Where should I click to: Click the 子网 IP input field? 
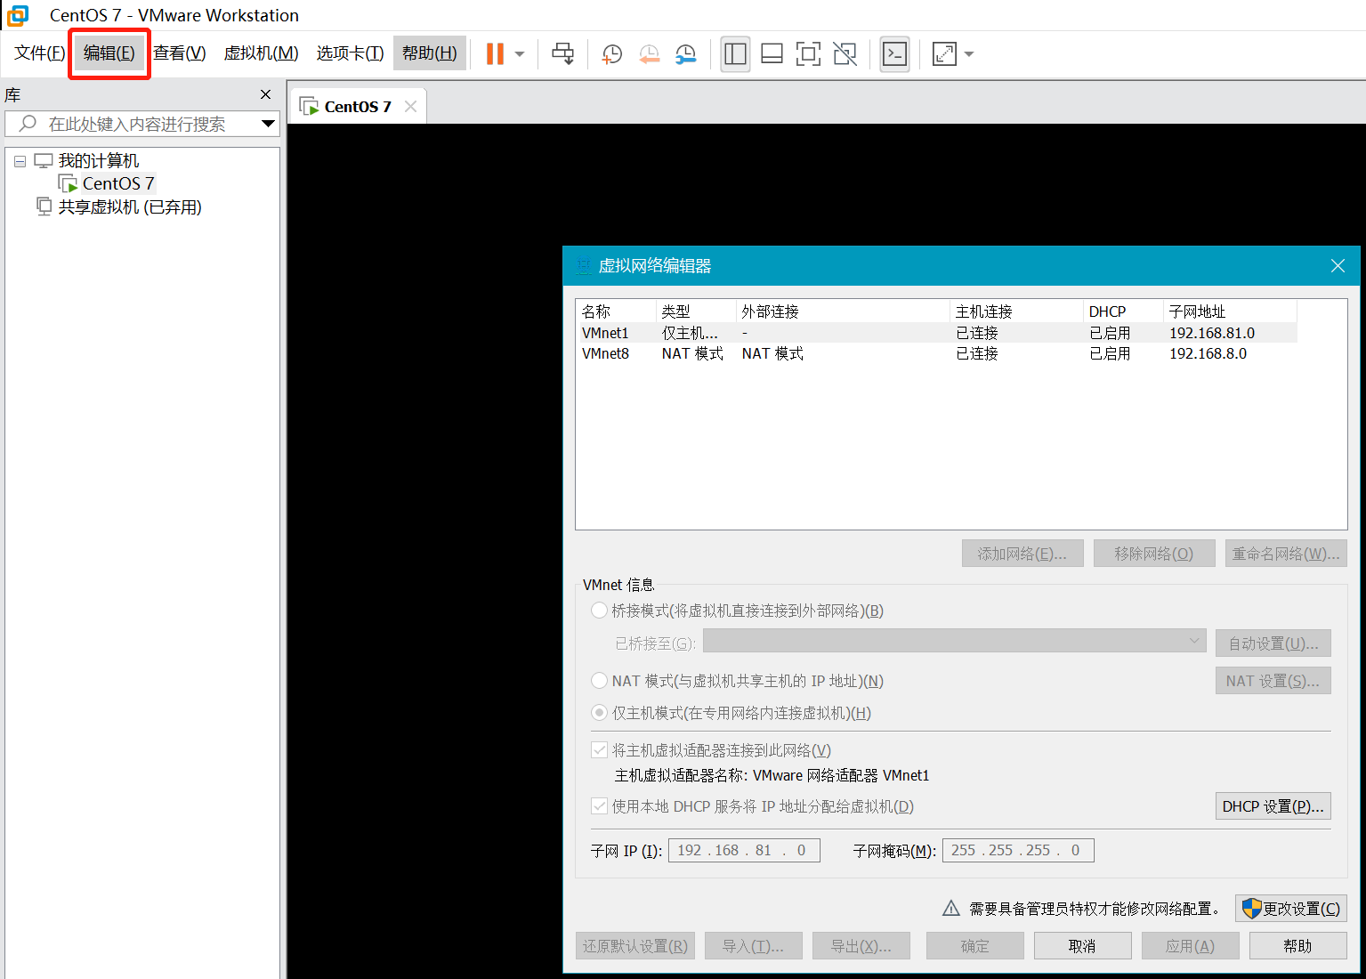point(744,850)
